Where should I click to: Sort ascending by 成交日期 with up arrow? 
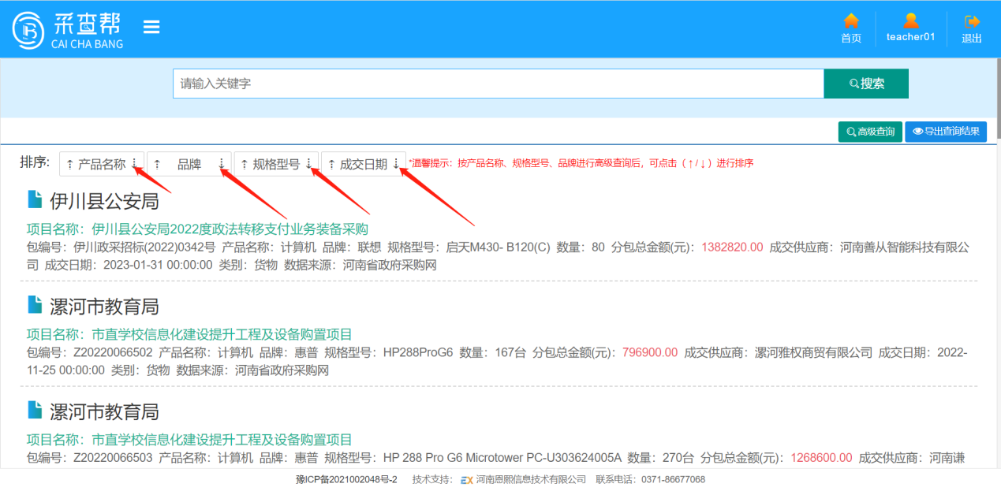(x=331, y=165)
